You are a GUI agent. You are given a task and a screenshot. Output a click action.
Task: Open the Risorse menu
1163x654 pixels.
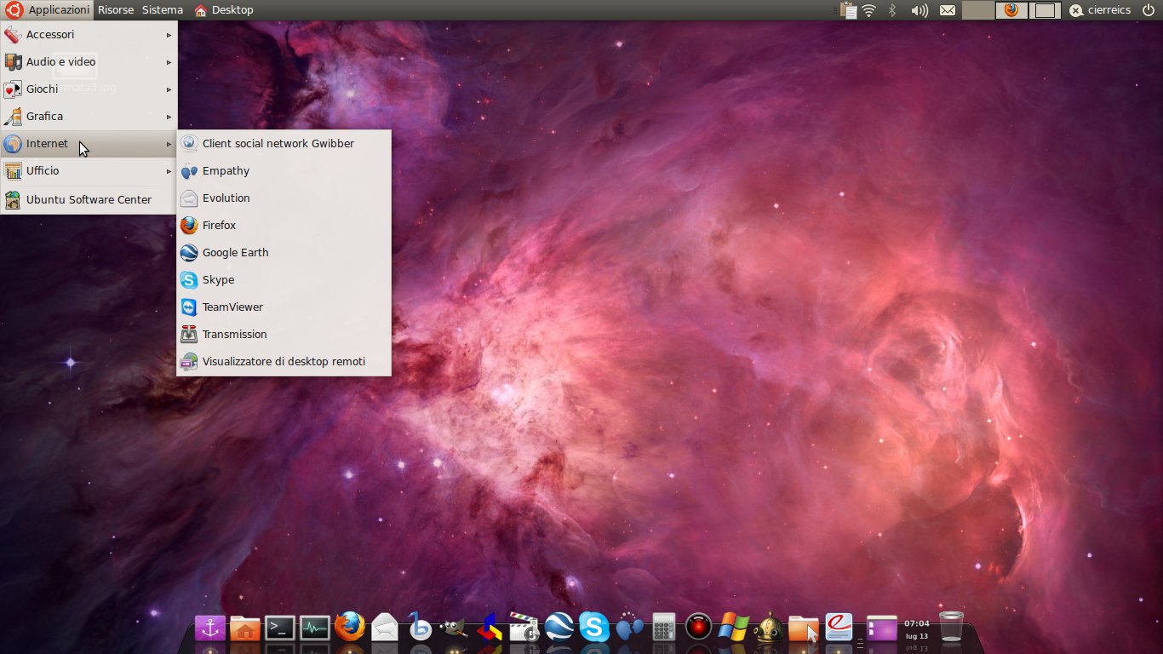click(x=116, y=10)
